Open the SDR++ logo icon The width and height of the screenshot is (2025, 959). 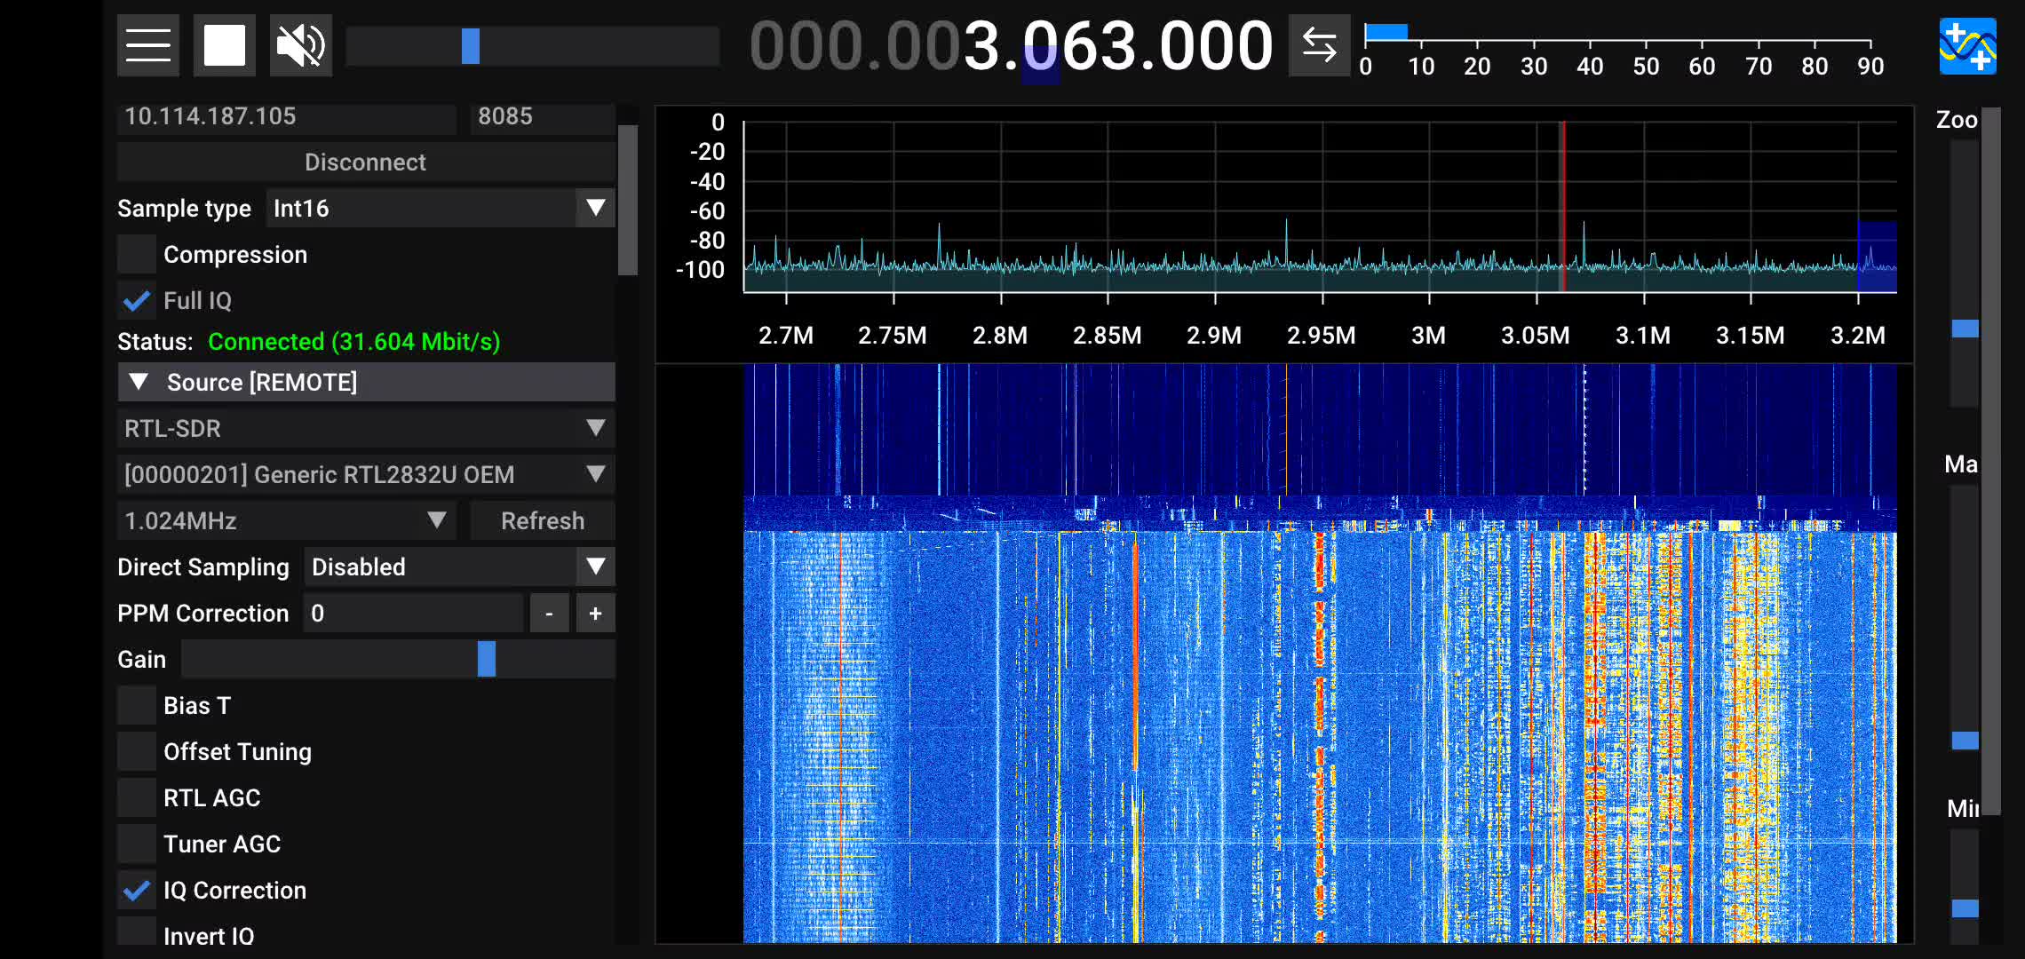tap(1967, 46)
